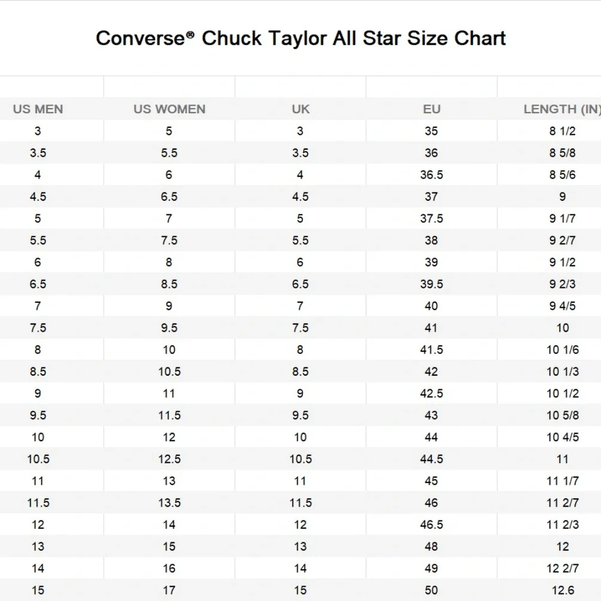Select length 8 5/8 cell

[x=562, y=153]
